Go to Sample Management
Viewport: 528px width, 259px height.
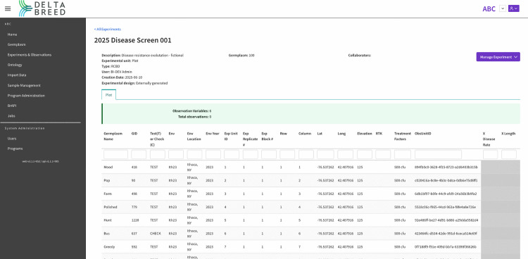[x=24, y=86]
